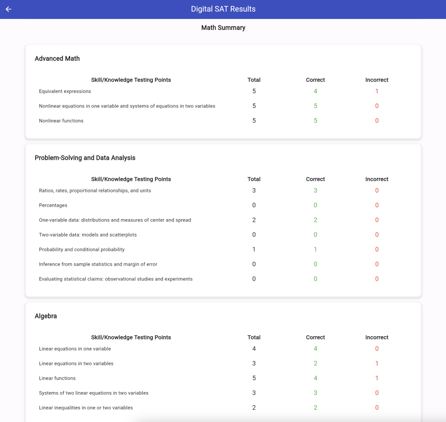Click the back arrow icon
The width and height of the screenshot is (446, 422).
[8, 9]
